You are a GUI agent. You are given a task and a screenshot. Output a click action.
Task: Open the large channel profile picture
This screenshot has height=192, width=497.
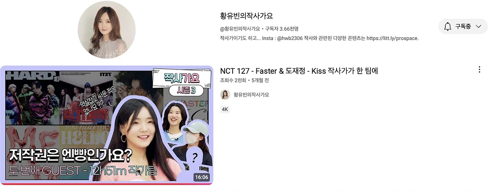107,29
